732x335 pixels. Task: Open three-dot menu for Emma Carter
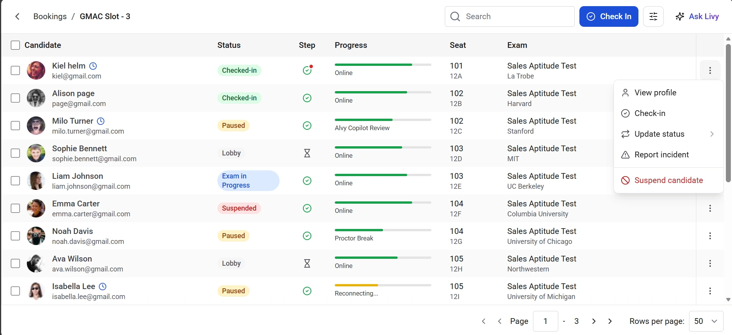pyautogui.click(x=710, y=208)
